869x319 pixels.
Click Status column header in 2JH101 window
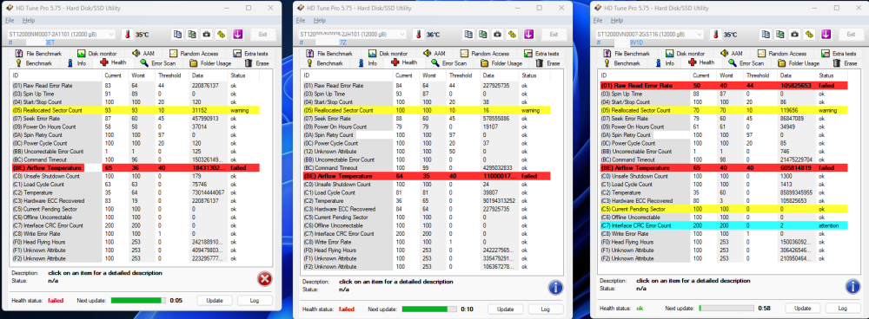530,75
